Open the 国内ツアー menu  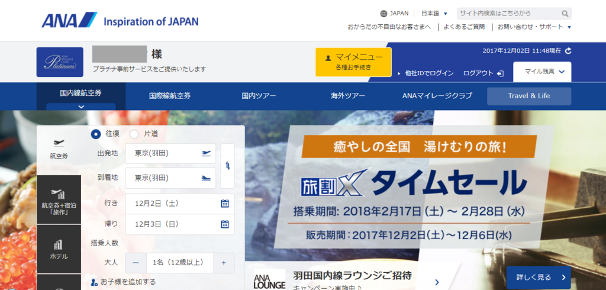click(x=259, y=96)
